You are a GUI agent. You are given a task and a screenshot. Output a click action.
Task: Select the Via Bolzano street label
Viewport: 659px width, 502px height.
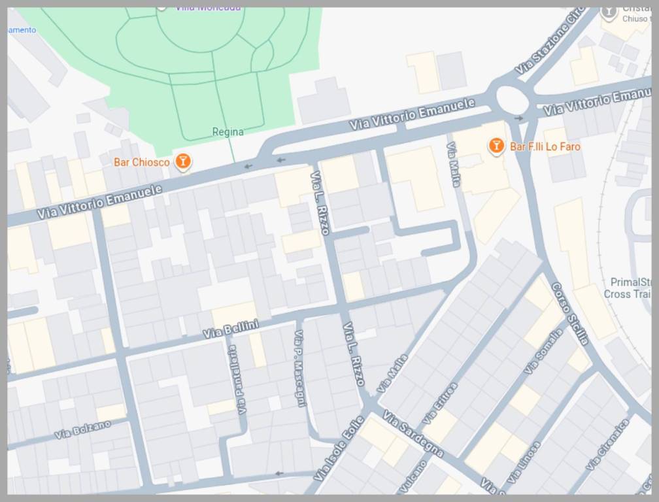83,429
